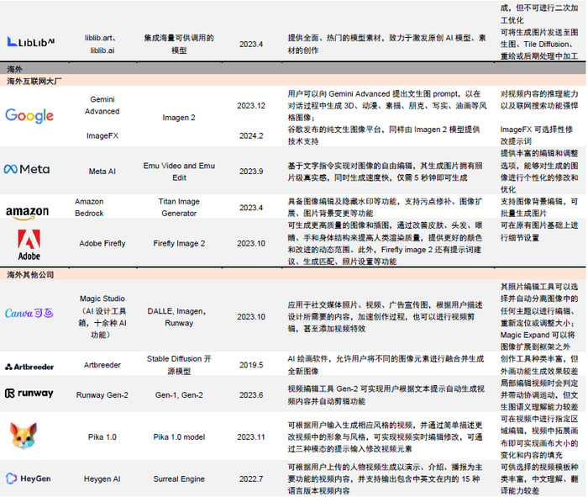The height and width of the screenshot is (497, 588).
Task: Click the Artbreeder AI 绘画软件 description
Action: pyautogui.click(x=386, y=365)
